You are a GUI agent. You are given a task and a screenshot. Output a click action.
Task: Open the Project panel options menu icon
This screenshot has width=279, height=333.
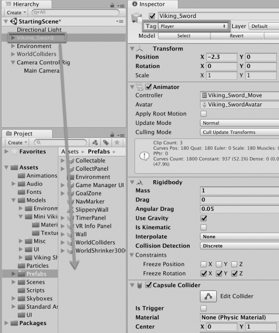click(121, 135)
